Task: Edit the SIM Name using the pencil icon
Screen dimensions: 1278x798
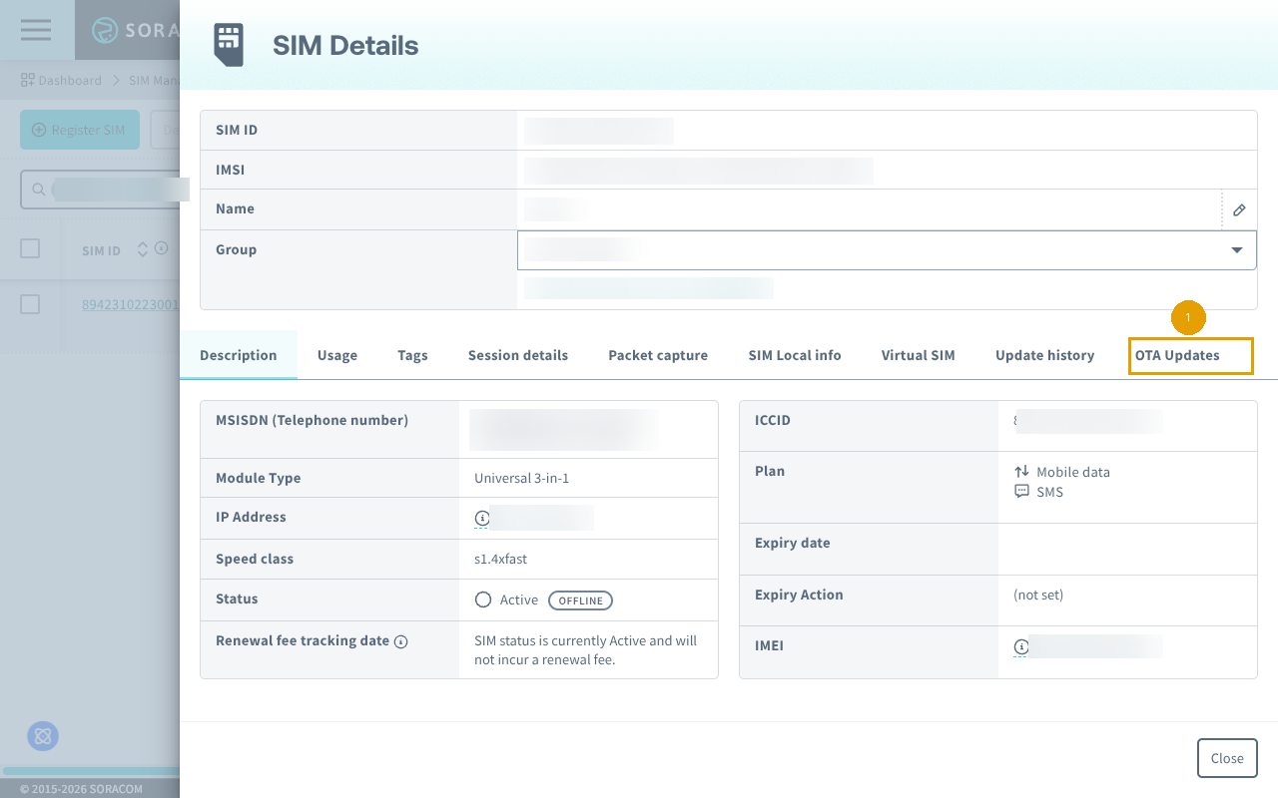Action: 1238,209
